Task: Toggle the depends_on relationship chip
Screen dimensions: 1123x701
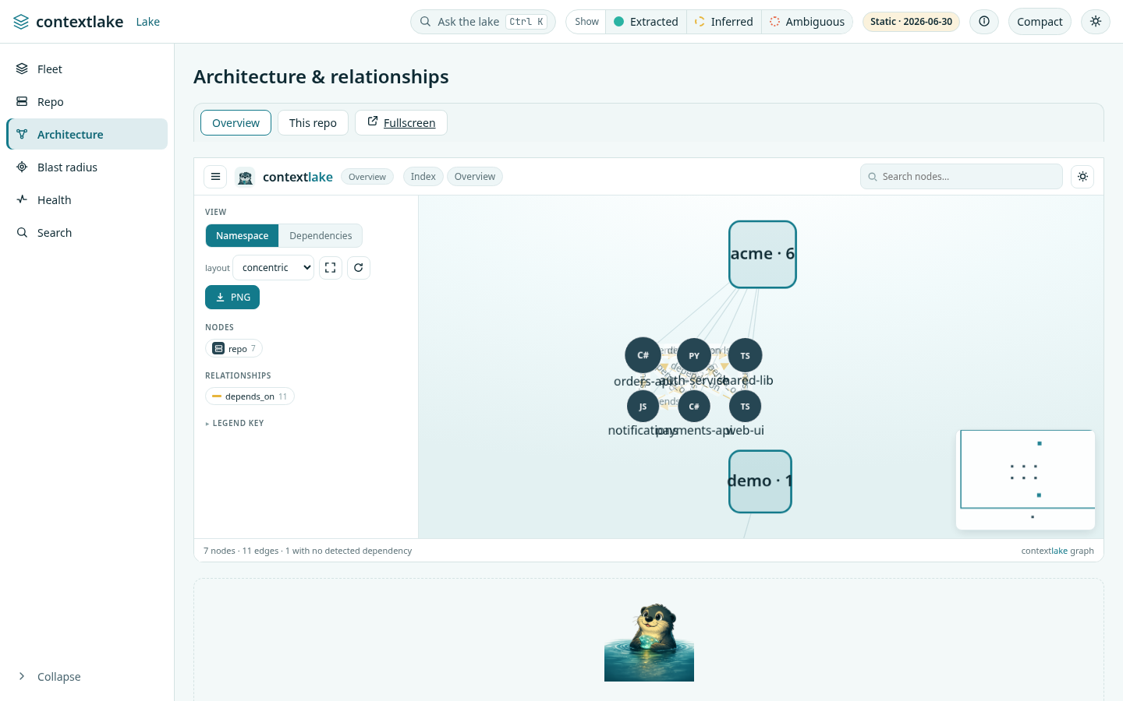Action: point(250,396)
